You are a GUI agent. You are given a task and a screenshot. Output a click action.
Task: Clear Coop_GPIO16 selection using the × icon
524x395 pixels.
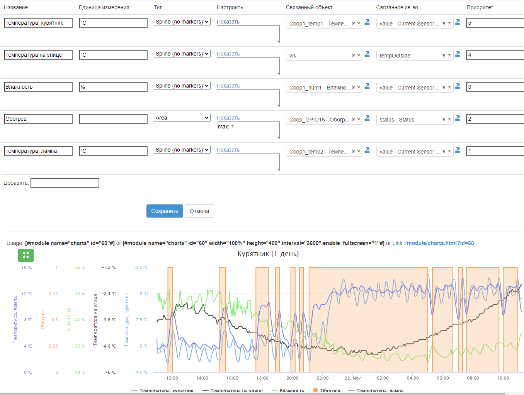coord(353,120)
